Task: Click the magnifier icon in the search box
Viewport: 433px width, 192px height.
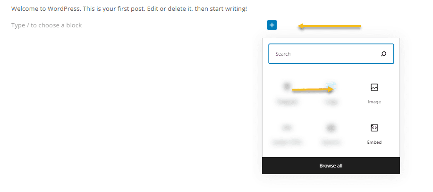Action: (383, 54)
